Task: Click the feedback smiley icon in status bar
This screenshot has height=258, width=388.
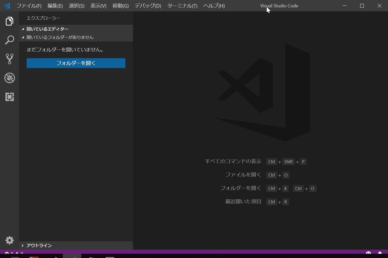Action: coord(368,254)
